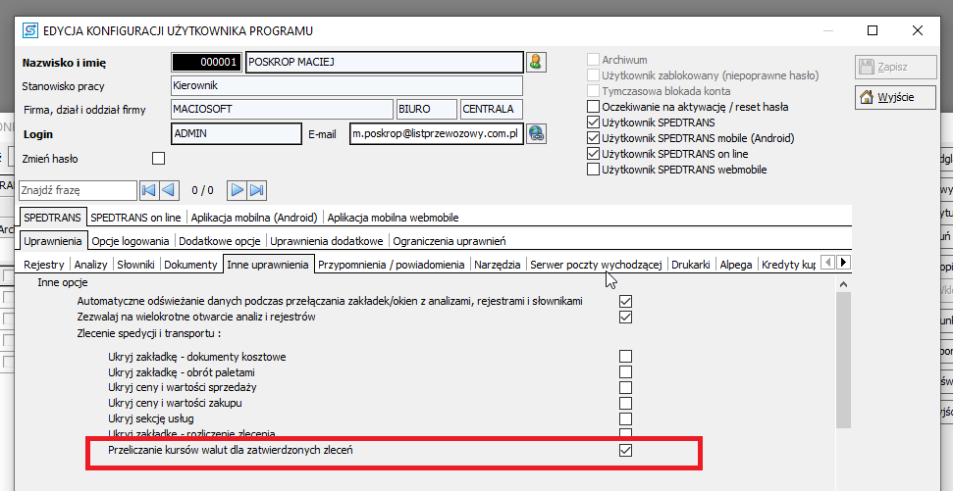Go to next search result arrow
Screen dimensions: 953x491
[238, 190]
